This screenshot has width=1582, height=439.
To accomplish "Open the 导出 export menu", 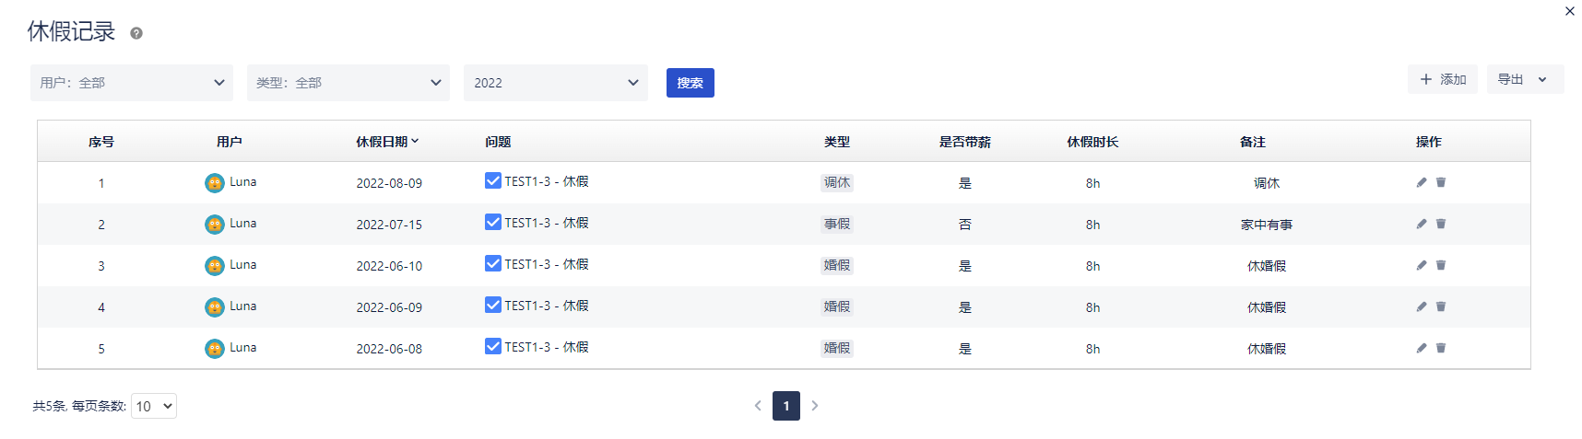I will [1525, 79].
